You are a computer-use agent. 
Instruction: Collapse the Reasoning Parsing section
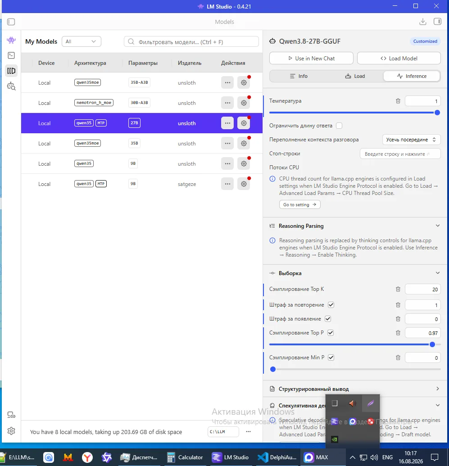(437, 226)
